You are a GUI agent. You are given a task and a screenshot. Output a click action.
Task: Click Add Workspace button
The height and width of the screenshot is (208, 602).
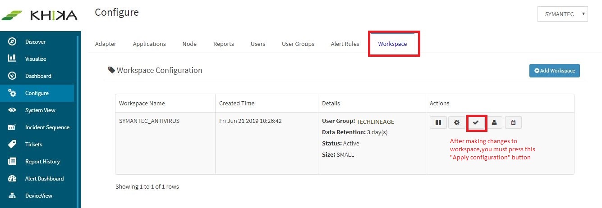(x=555, y=71)
